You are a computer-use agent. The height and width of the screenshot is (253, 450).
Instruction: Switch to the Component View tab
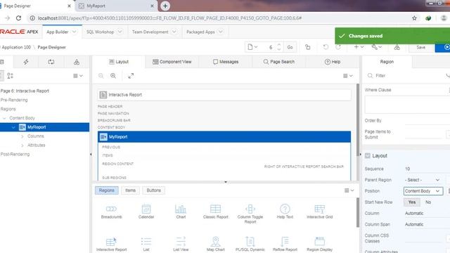(172, 62)
